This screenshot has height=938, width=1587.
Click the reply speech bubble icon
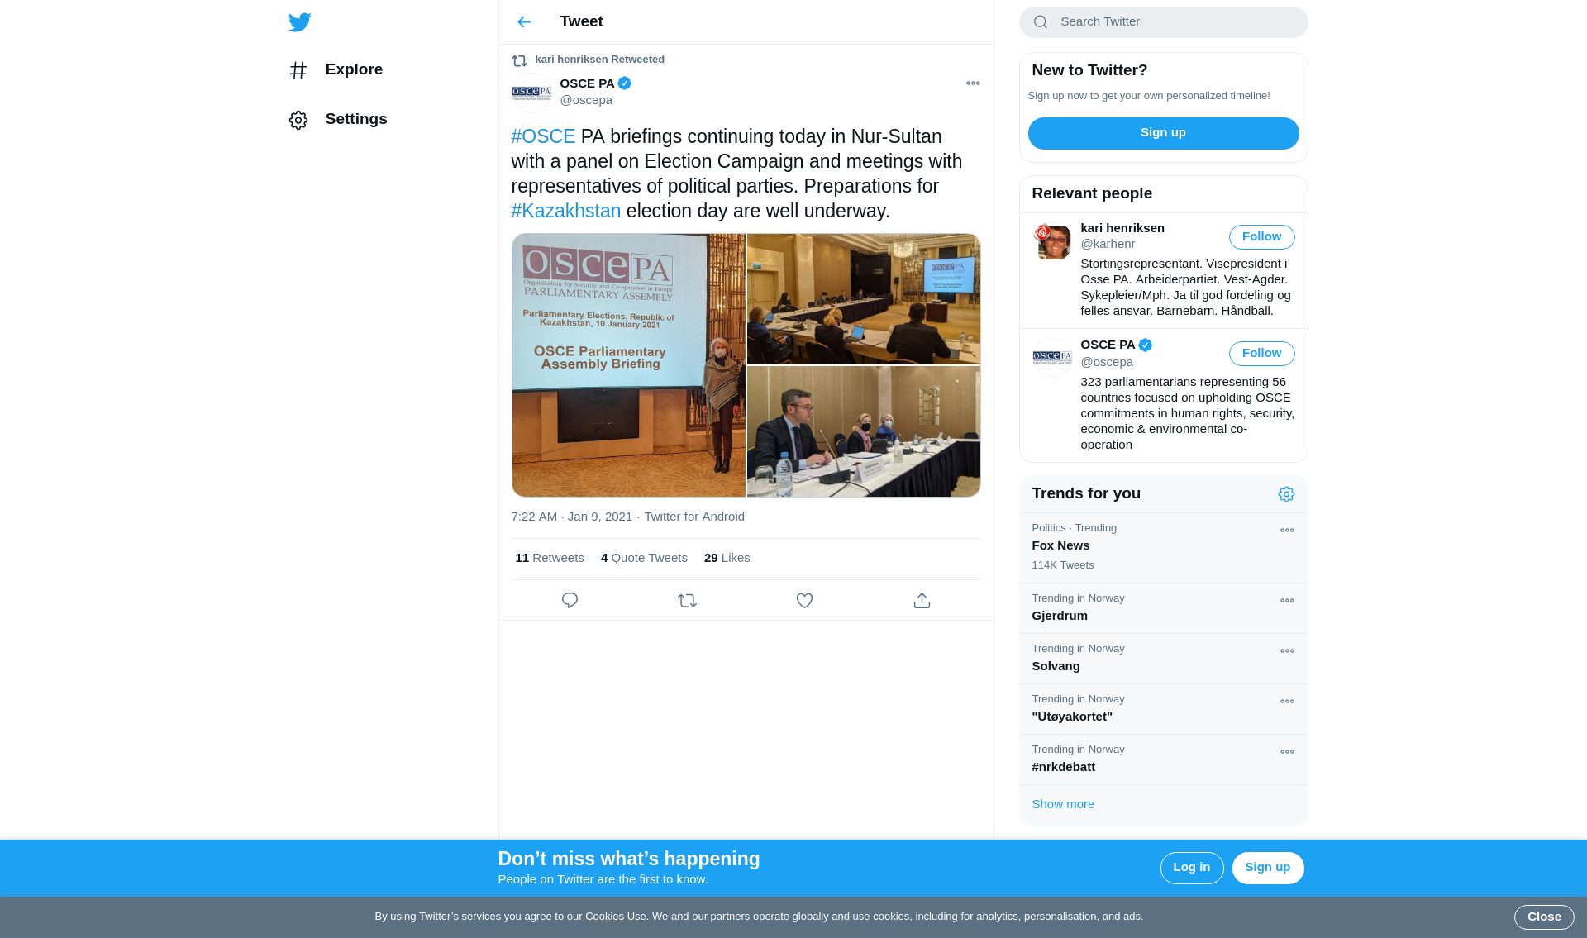[570, 601]
